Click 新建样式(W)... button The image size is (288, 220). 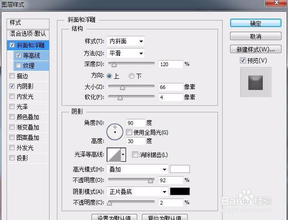[x=255, y=49]
